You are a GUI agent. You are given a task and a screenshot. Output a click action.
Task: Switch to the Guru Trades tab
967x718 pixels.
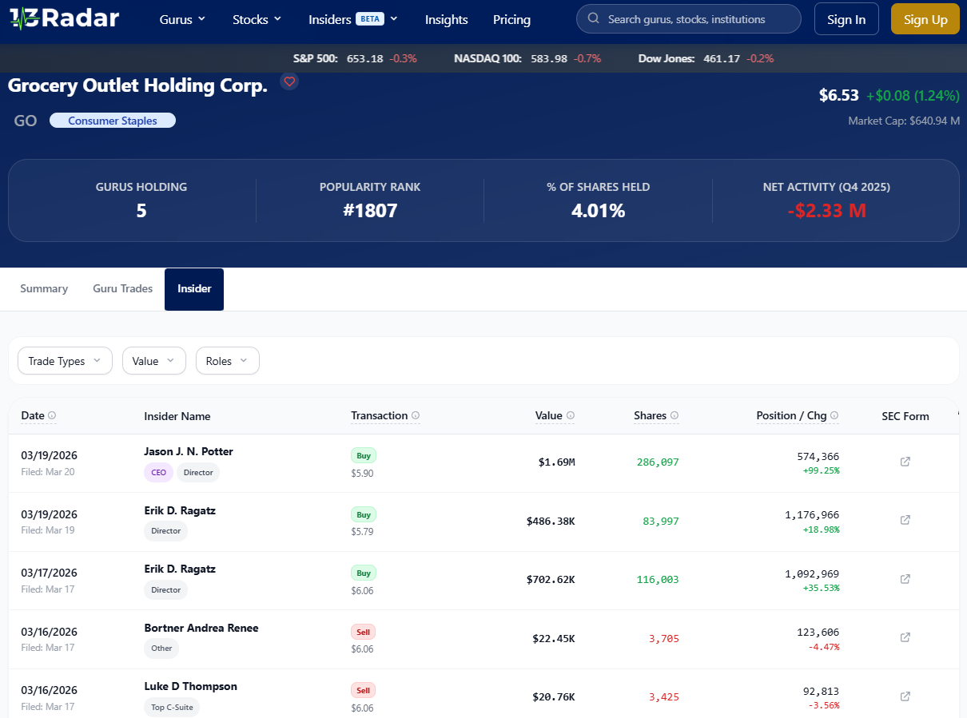[x=123, y=289]
